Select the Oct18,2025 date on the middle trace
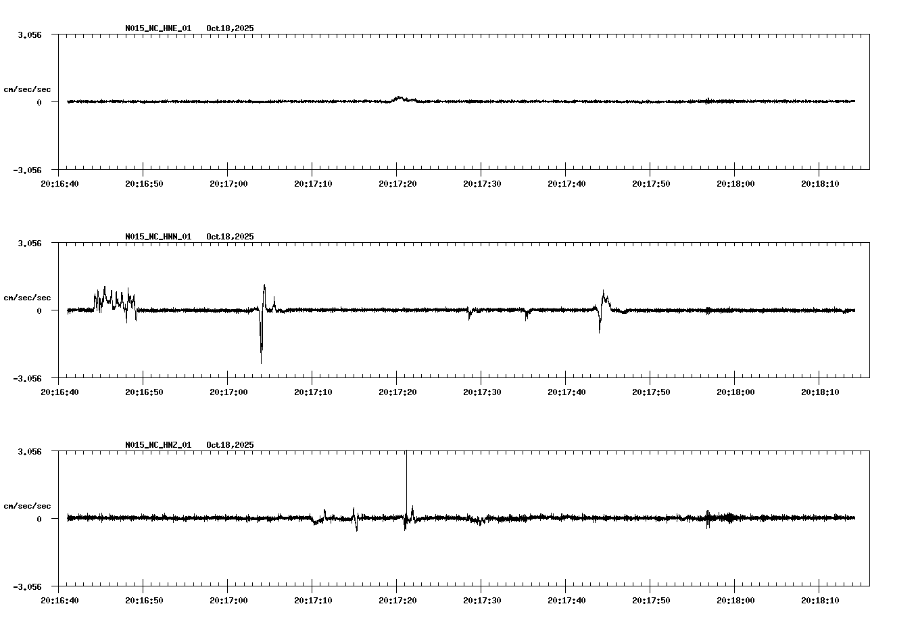This screenshot has height=625, width=918. click(229, 237)
